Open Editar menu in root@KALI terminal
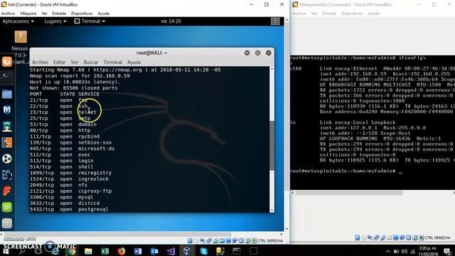 pyautogui.click(x=59, y=62)
